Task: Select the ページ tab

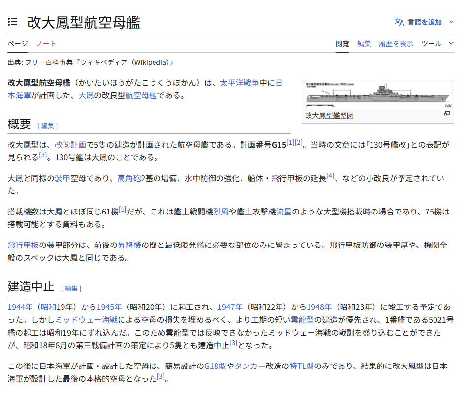Action: (x=17, y=43)
